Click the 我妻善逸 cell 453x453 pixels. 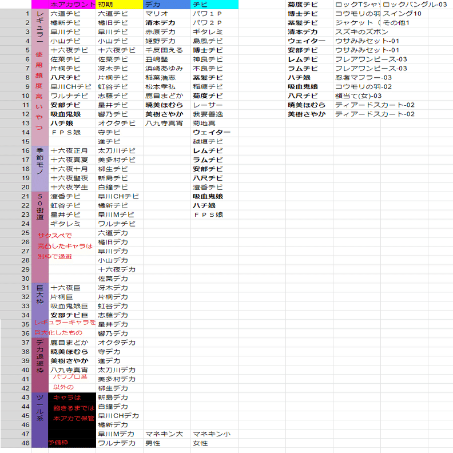coord(214,114)
